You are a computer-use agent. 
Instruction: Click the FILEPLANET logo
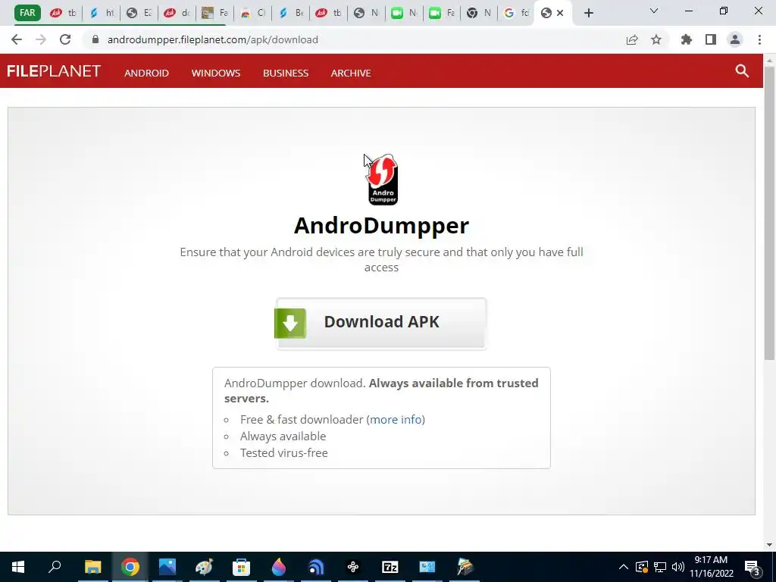[54, 71]
